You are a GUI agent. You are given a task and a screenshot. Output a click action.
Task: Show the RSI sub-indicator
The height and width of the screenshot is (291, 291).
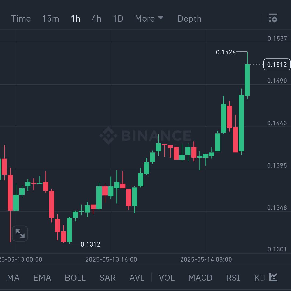(x=233, y=278)
